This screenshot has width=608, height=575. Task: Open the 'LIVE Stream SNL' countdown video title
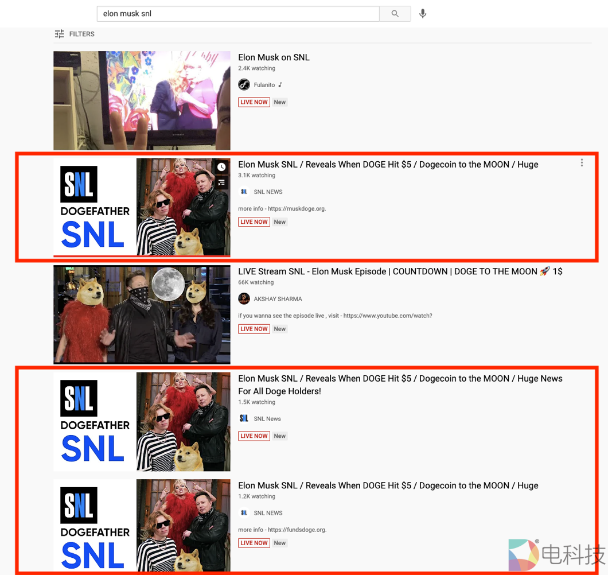[400, 271]
